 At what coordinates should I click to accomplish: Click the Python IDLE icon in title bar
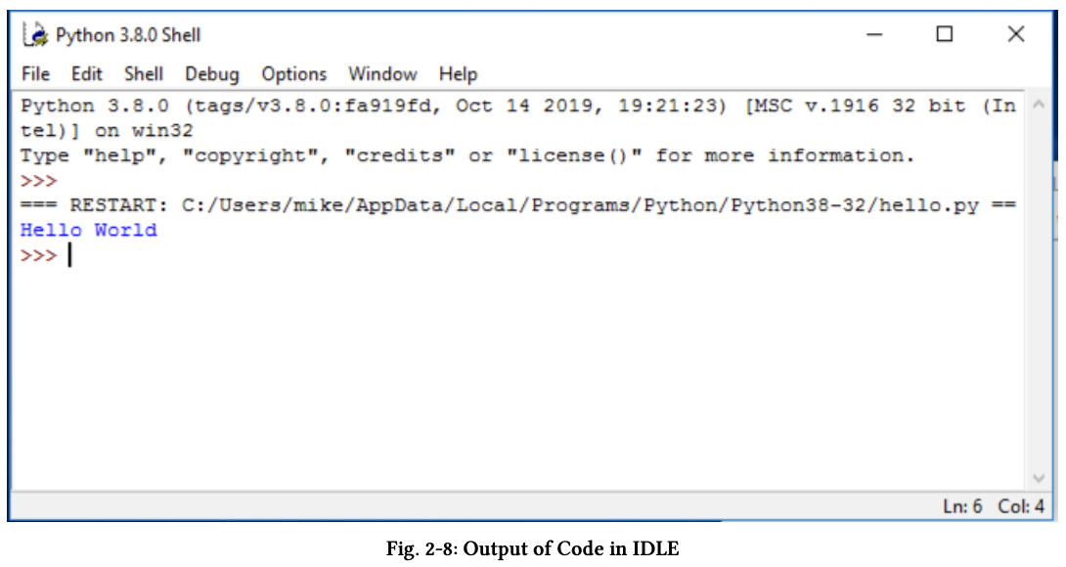pyautogui.click(x=36, y=35)
